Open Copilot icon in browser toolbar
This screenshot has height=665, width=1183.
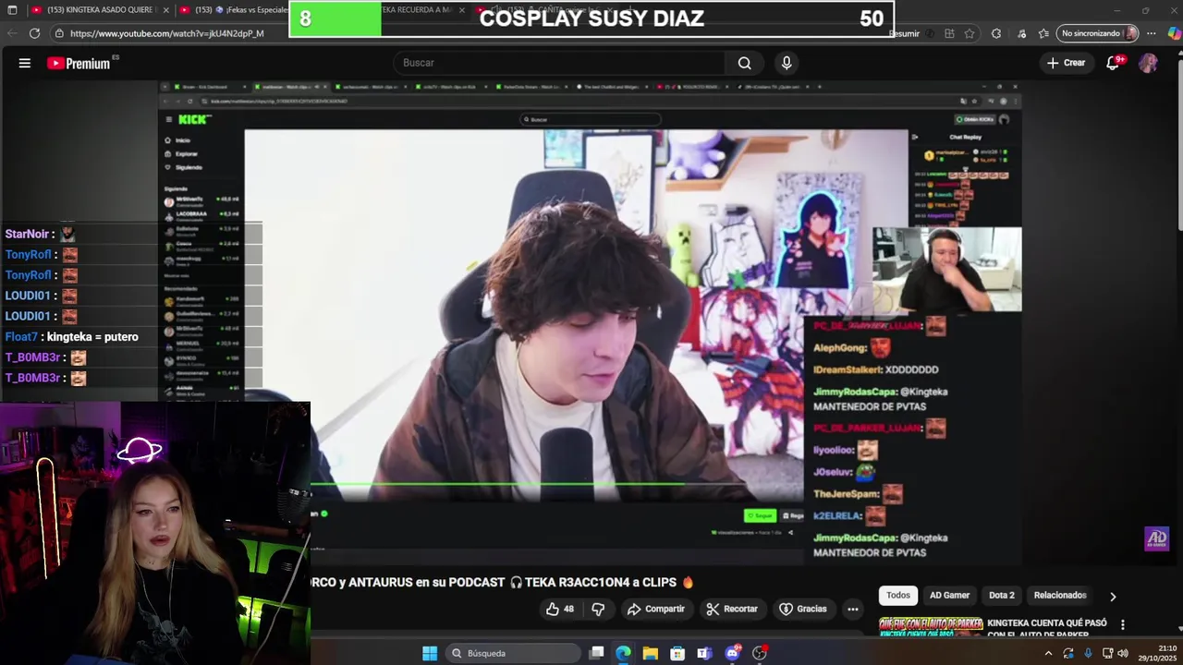pyautogui.click(x=1174, y=33)
